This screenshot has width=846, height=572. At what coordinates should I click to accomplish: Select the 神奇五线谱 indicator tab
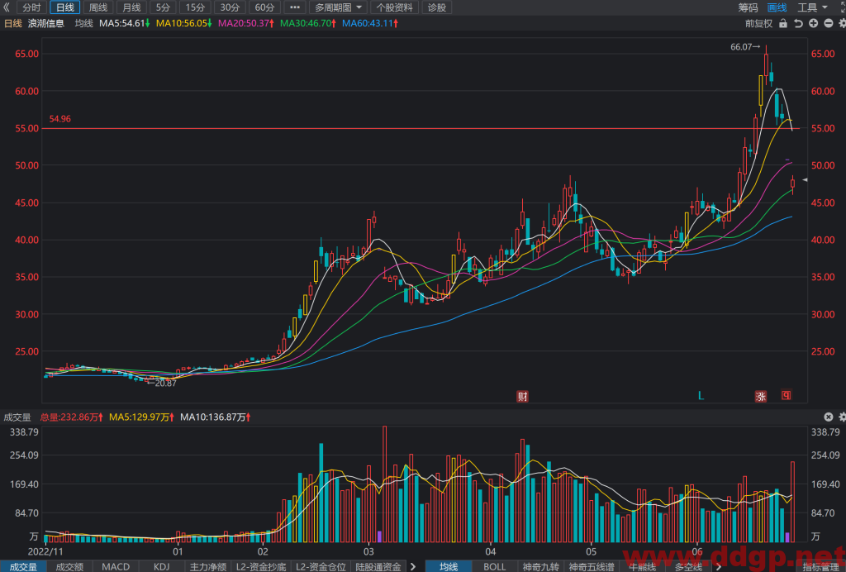(x=592, y=566)
